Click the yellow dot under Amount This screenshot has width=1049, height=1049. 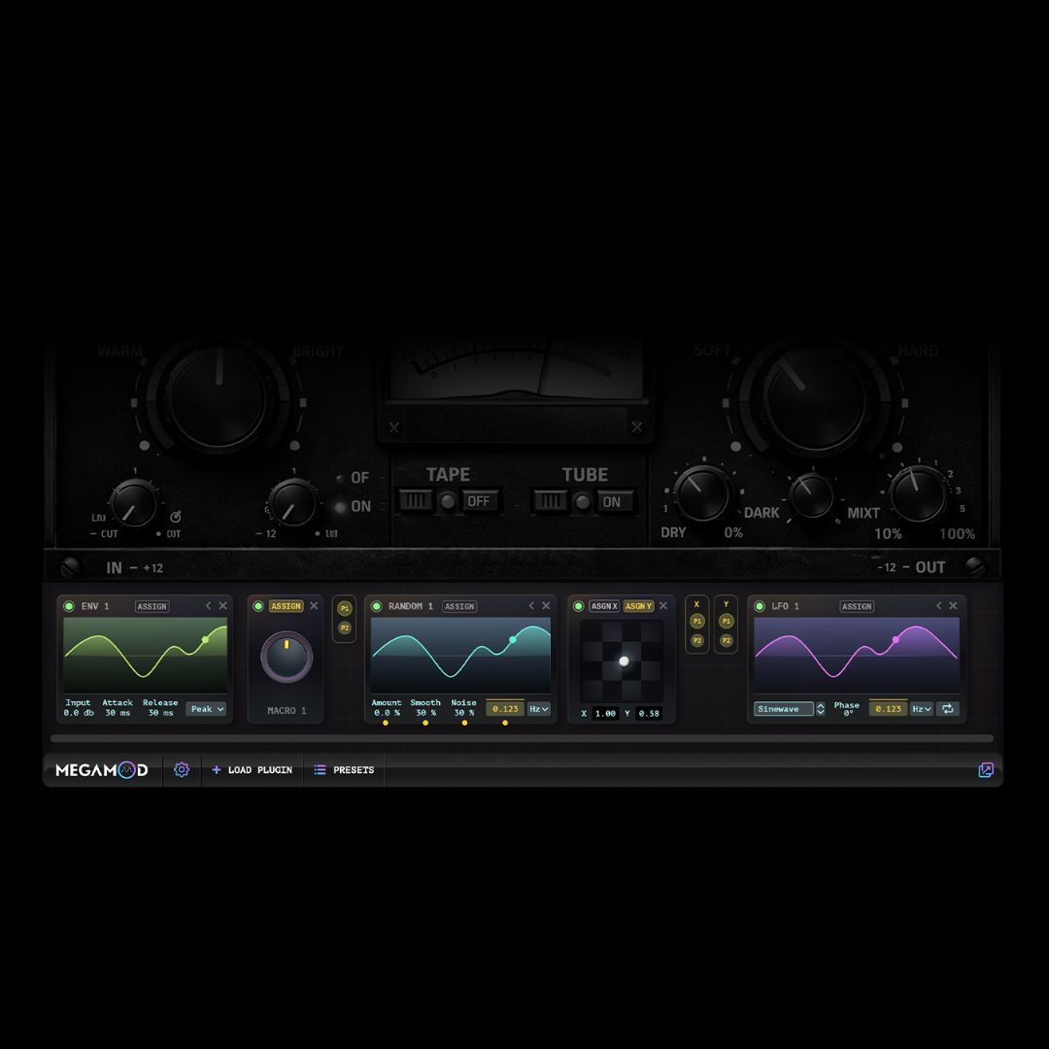[x=386, y=723]
